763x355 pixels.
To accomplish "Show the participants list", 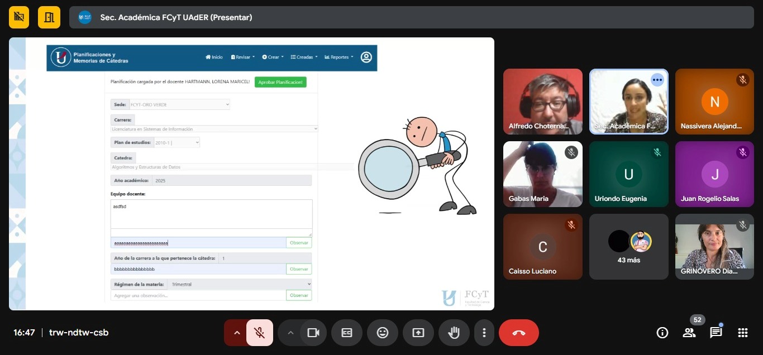I will (x=689, y=333).
